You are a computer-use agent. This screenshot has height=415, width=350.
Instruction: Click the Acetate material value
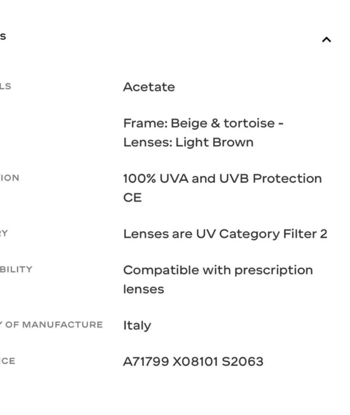point(149,87)
